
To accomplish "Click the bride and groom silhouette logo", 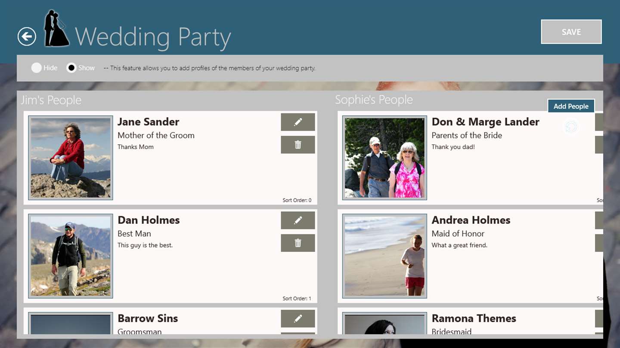I will point(56,28).
